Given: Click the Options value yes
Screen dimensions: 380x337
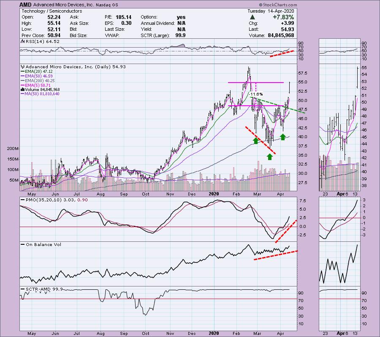Looking at the screenshot, I should pos(181,17).
